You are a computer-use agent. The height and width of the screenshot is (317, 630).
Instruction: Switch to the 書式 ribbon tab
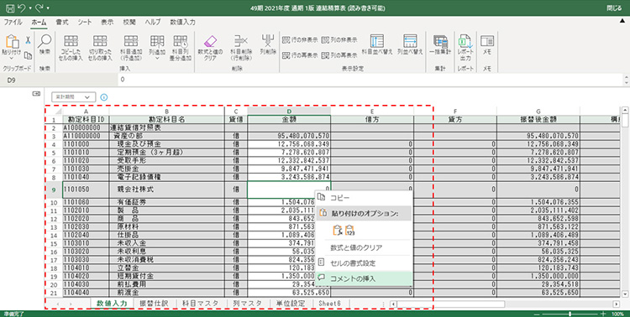tap(62, 22)
